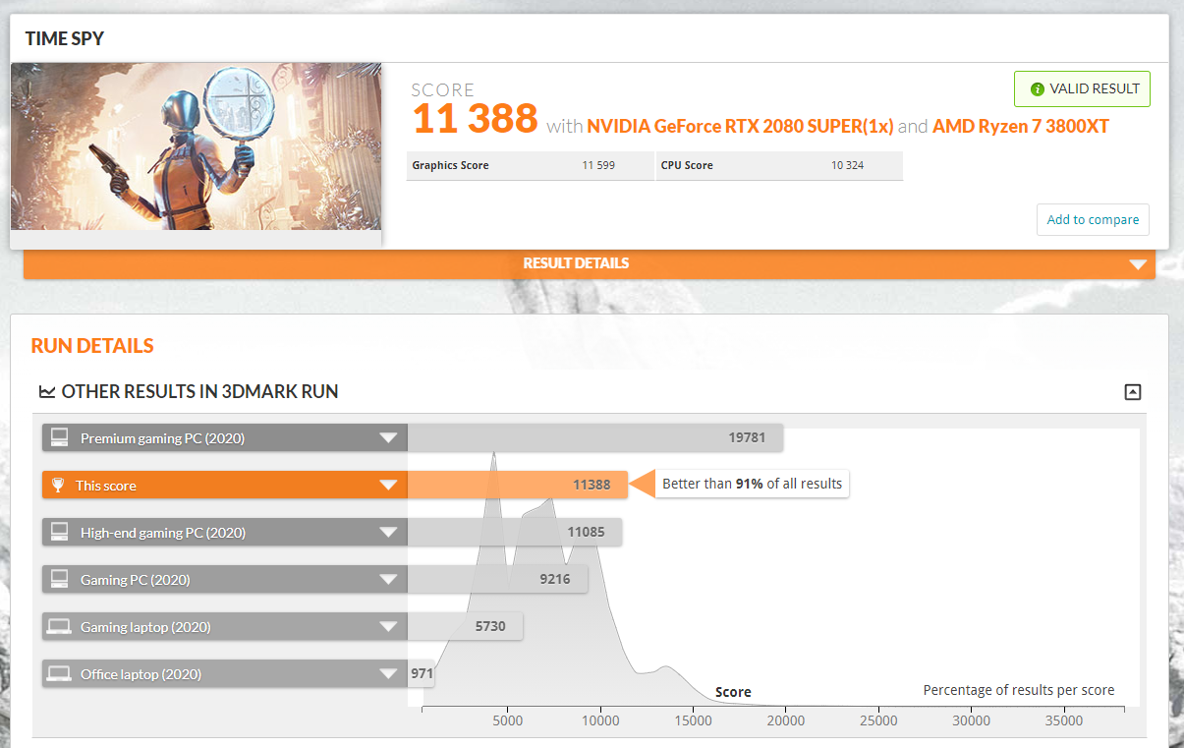The height and width of the screenshot is (748, 1184).
Task: Click the RESULT DETAILS label
Action: click(x=576, y=263)
